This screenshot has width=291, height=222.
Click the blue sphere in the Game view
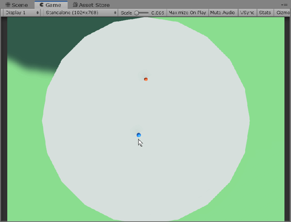coord(139,134)
